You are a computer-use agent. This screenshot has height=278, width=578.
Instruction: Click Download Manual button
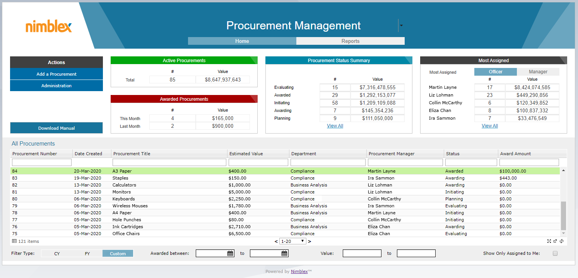56,128
